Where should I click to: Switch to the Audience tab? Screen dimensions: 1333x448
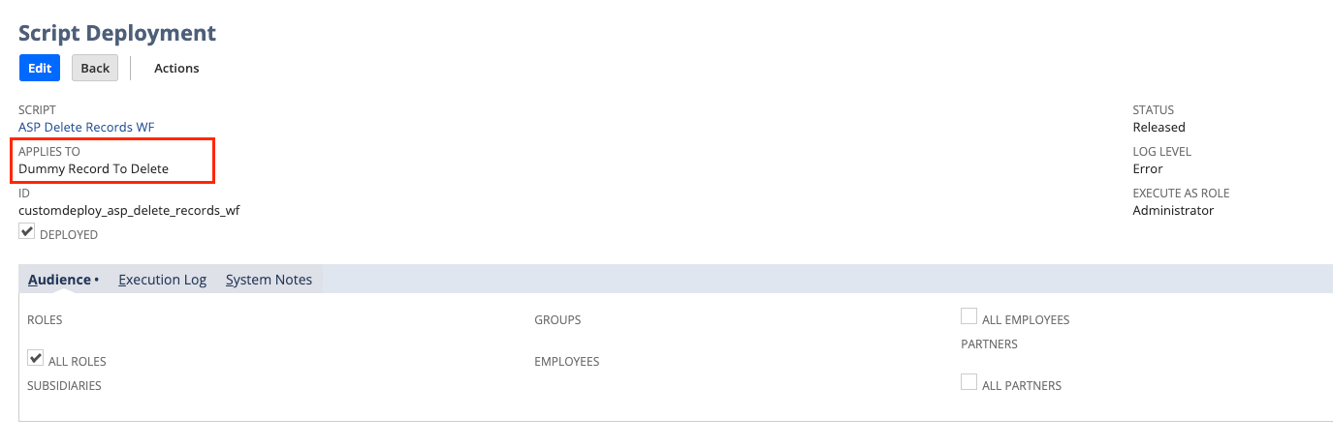[x=59, y=280]
